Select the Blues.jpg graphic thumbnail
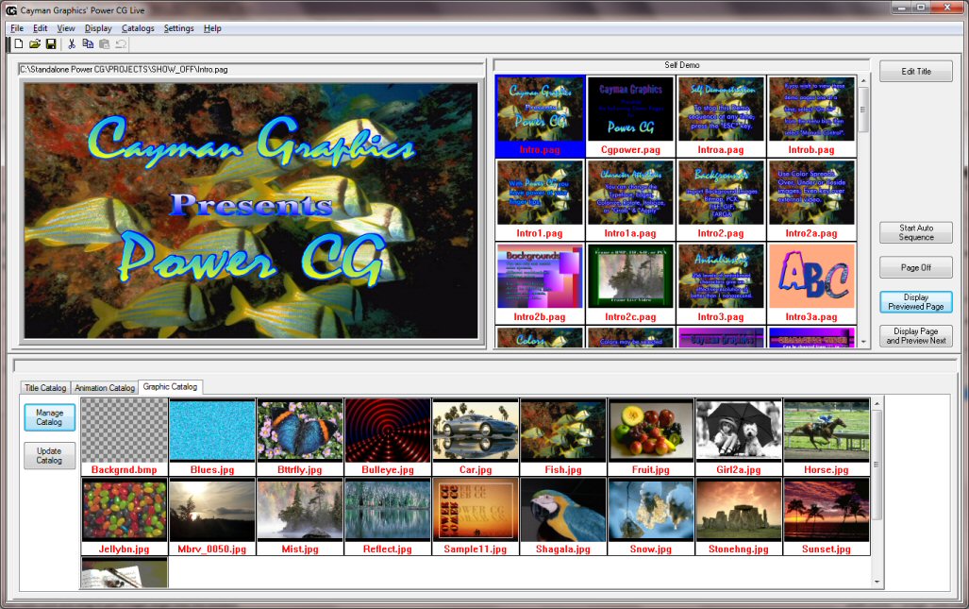This screenshot has height=609, width=969. tap(212, 437)
